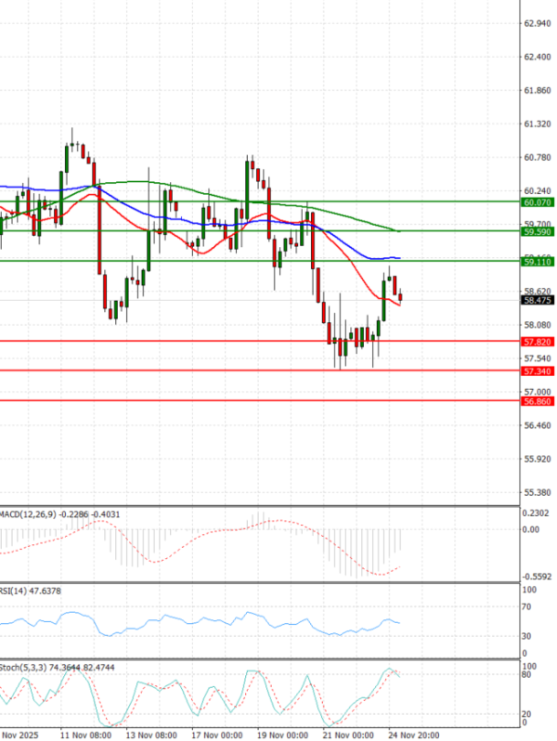Click the 55.380 price scale value

tap(538, 492)
